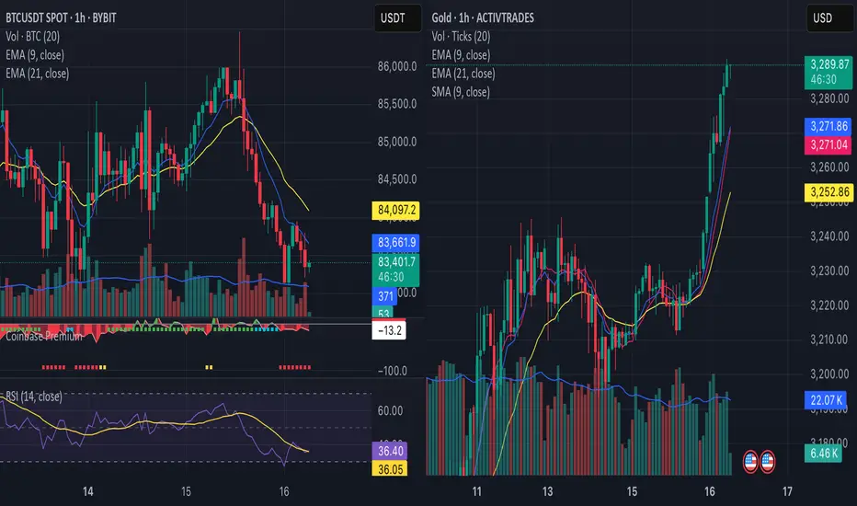Click the yellow 84,097.2 price label
857x506 pixels.
point(395,210)
